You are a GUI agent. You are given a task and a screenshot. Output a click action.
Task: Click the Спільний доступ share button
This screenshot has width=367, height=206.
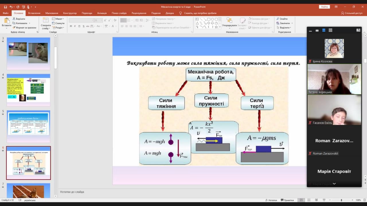tap(352, 13)
